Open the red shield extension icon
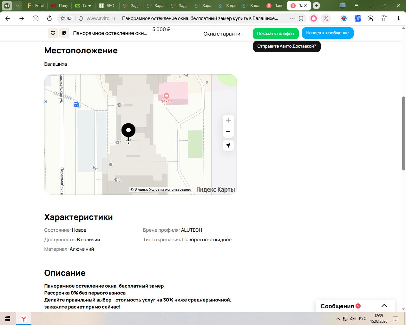This screenshot has height=325, width=406. [344, 18]
